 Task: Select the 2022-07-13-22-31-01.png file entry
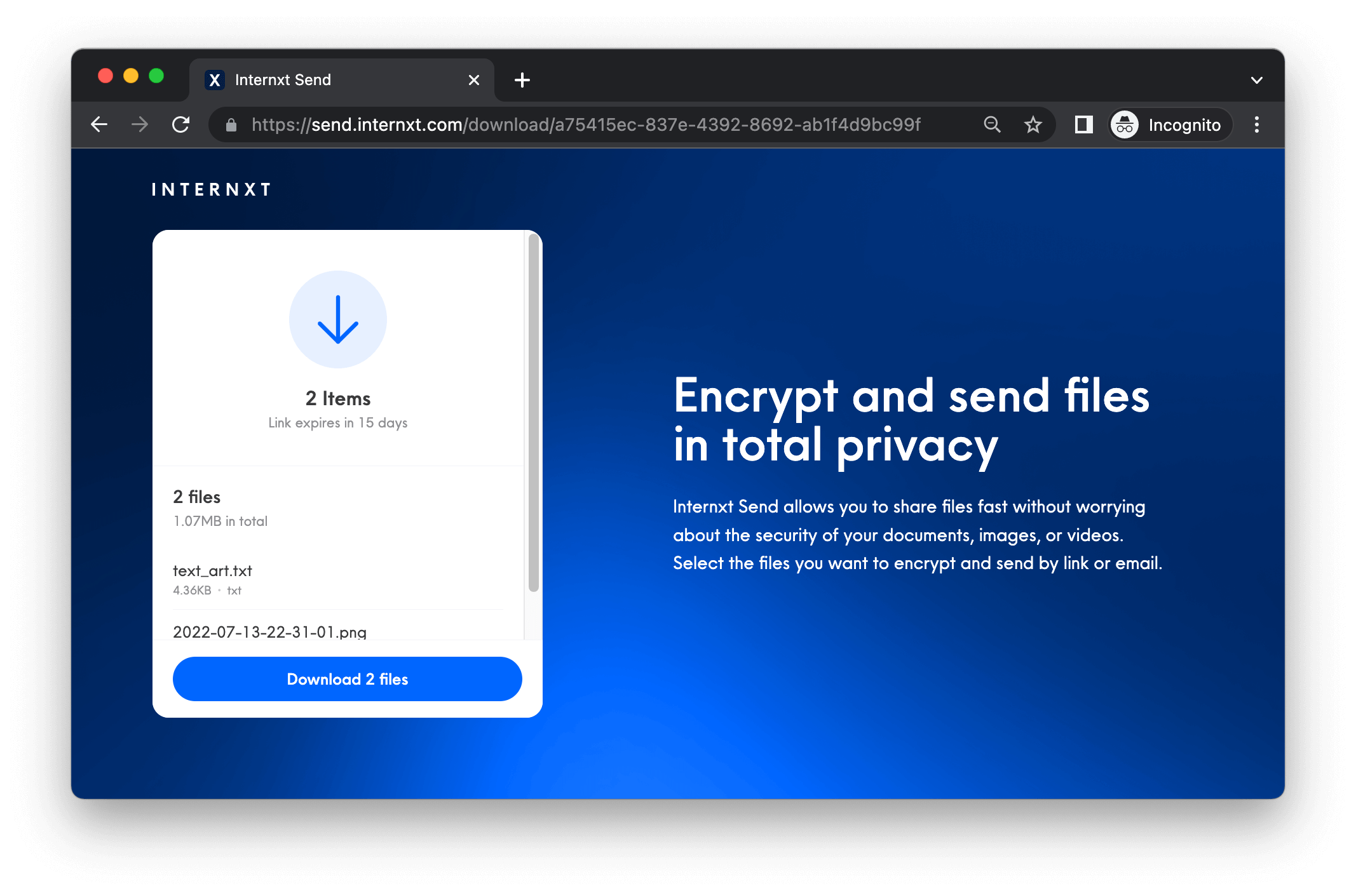pos(269,632)
